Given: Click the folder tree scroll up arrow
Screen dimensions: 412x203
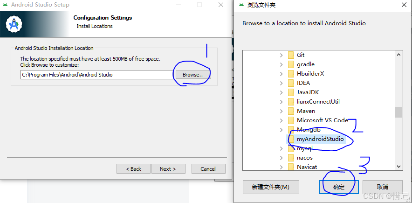Looking at the screenshot, I should 398,55.
